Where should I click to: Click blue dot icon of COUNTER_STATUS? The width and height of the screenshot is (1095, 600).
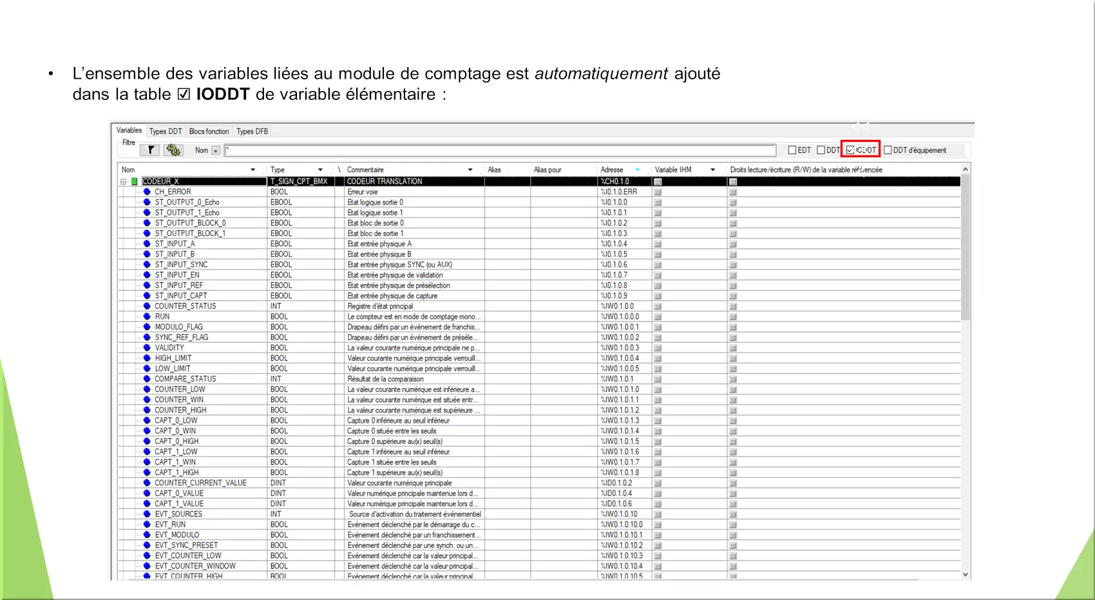[147, 306]
